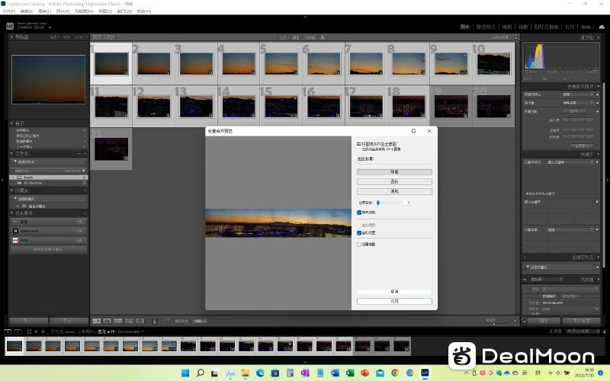Click the Lrc identity plate logo

point(10,26)
